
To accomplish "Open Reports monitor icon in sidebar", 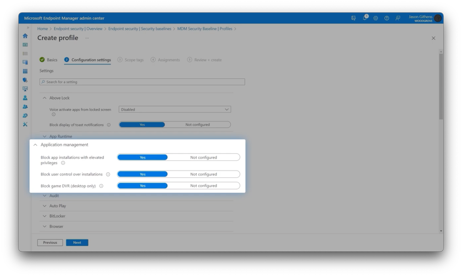I will (25, 89).
